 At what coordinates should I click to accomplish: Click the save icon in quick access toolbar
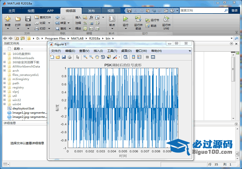pos(129,10)
